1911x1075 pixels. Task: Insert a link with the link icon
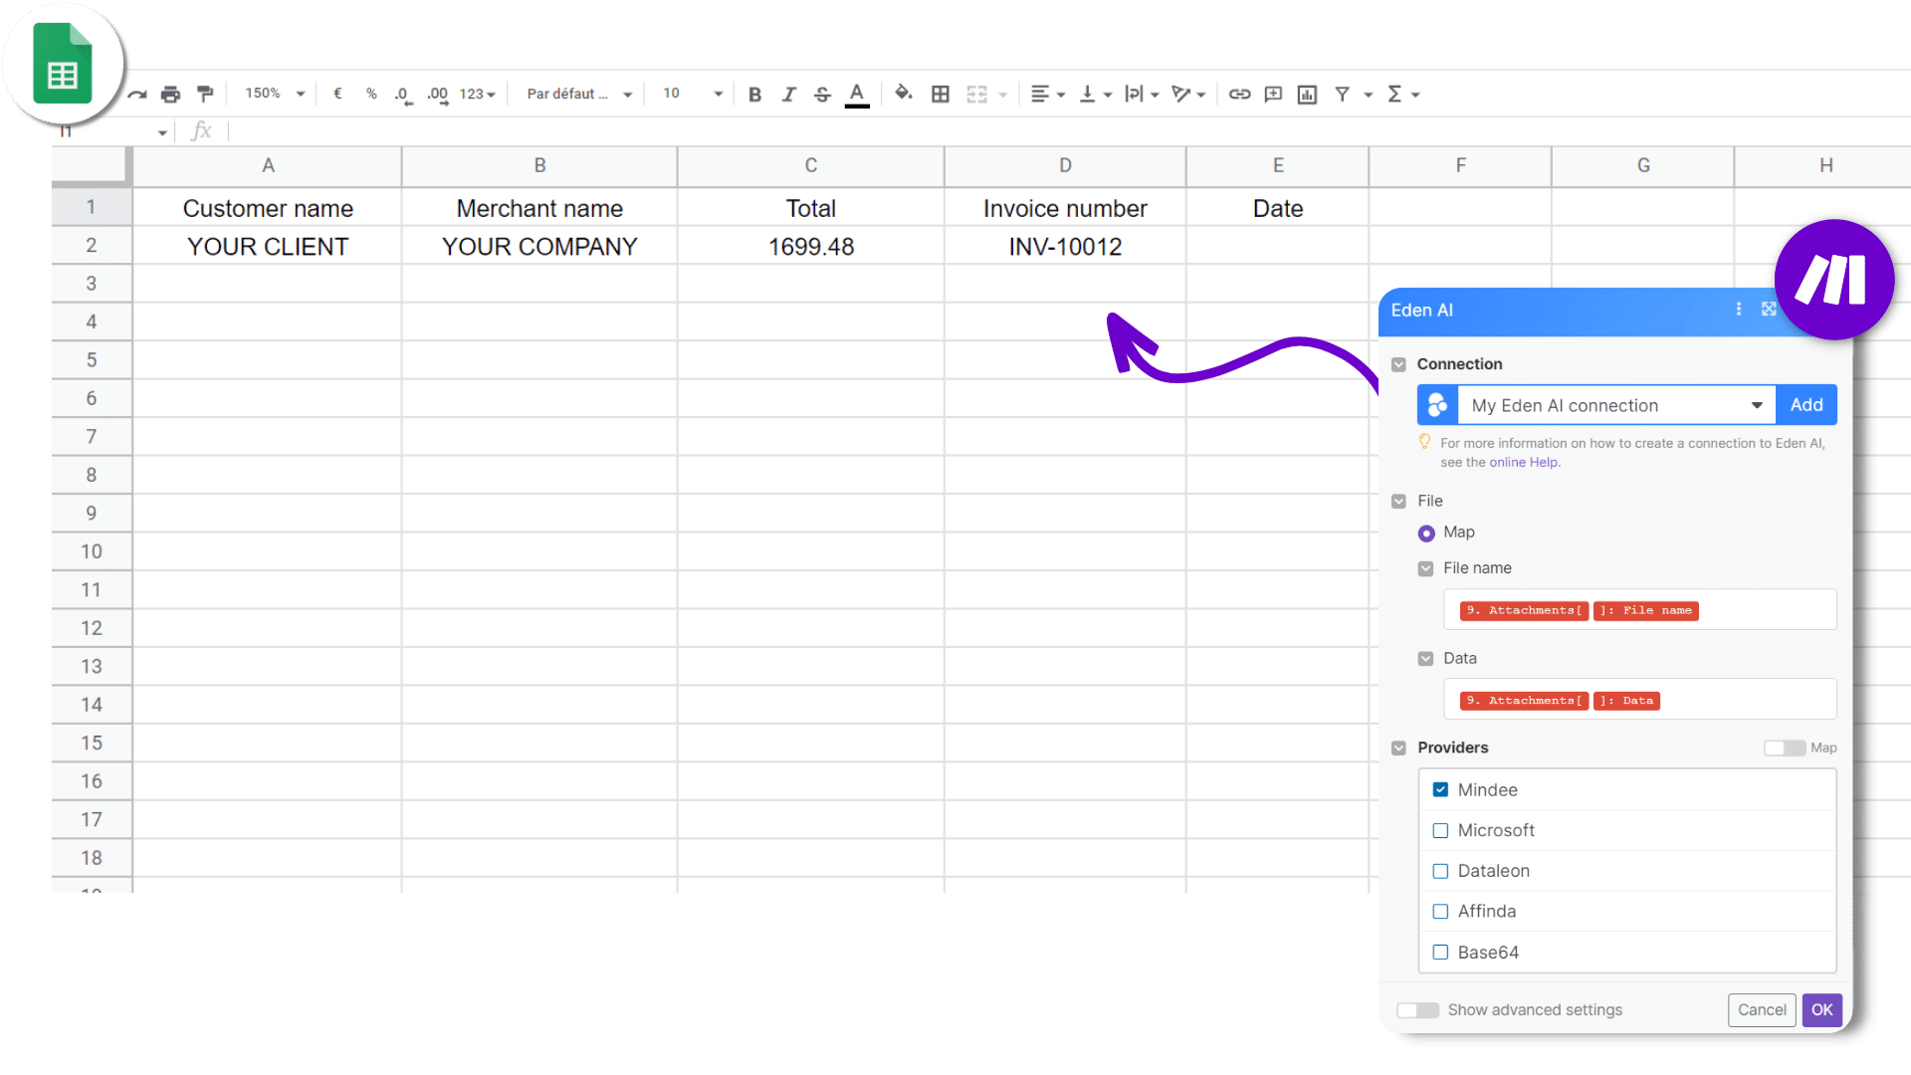[x=1239, y=95]
